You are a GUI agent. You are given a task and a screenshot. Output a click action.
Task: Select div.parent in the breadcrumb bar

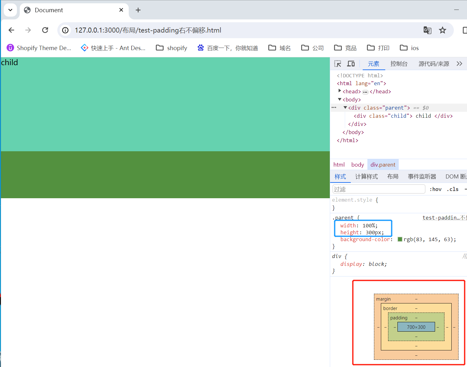pos(383,164)
